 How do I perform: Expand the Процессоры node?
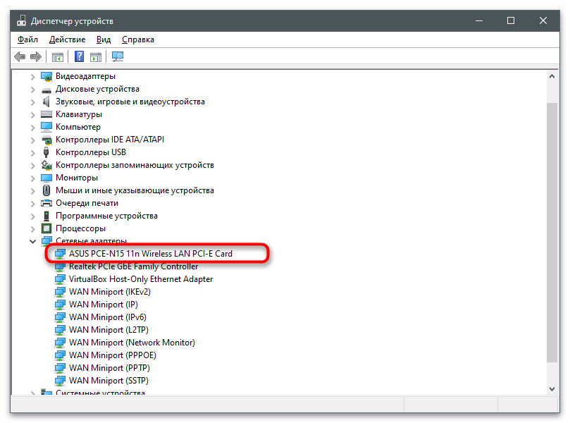click(32, 229)
